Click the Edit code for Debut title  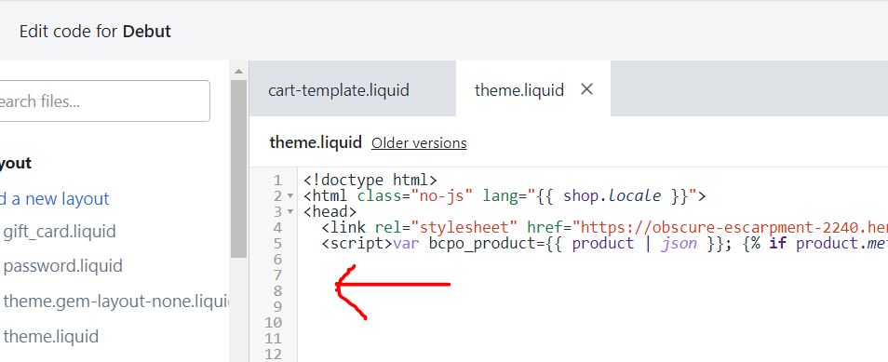point(95,31)
